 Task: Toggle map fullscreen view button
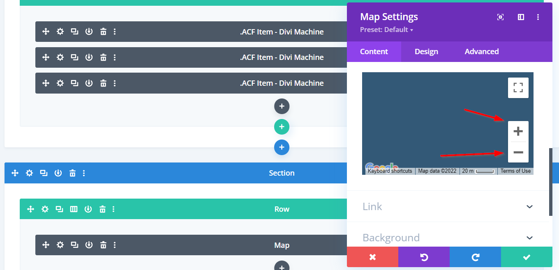click(x=518, y=87)
